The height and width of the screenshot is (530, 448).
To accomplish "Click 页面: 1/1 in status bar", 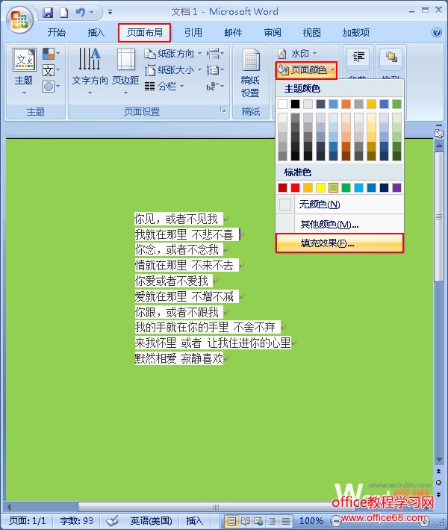I will (27, 520).
